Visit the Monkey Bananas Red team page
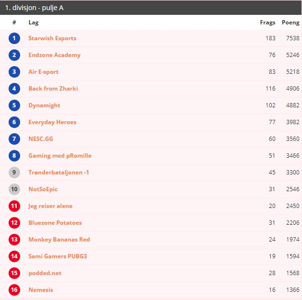This screenshot has height=300, width=302. click(59, 240)
